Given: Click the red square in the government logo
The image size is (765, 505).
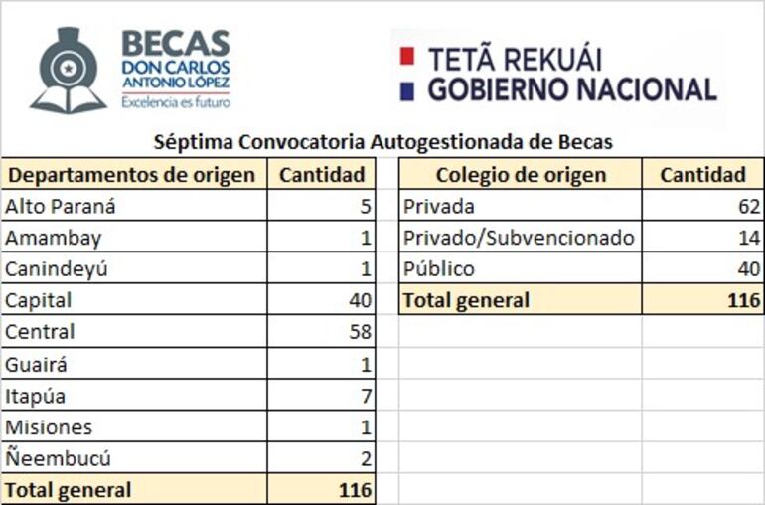Looking at the screenshot, I should tap(405, 57).
